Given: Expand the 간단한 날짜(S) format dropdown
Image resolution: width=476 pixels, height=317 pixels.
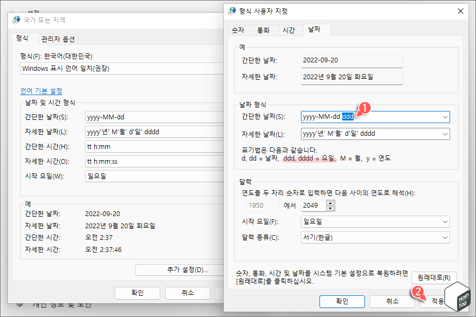Looking at the screenshot, I should (444, 117).
